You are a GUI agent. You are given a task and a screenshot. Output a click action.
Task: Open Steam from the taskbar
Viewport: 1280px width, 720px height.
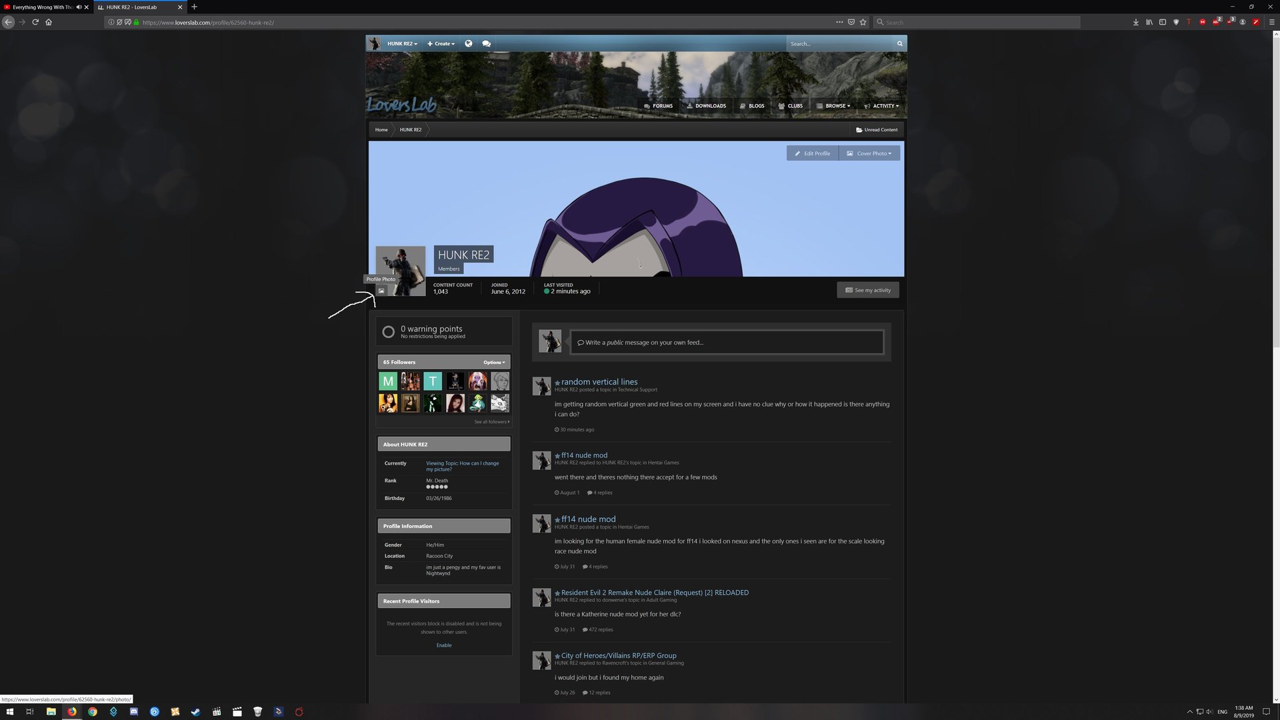coord(195,711)
